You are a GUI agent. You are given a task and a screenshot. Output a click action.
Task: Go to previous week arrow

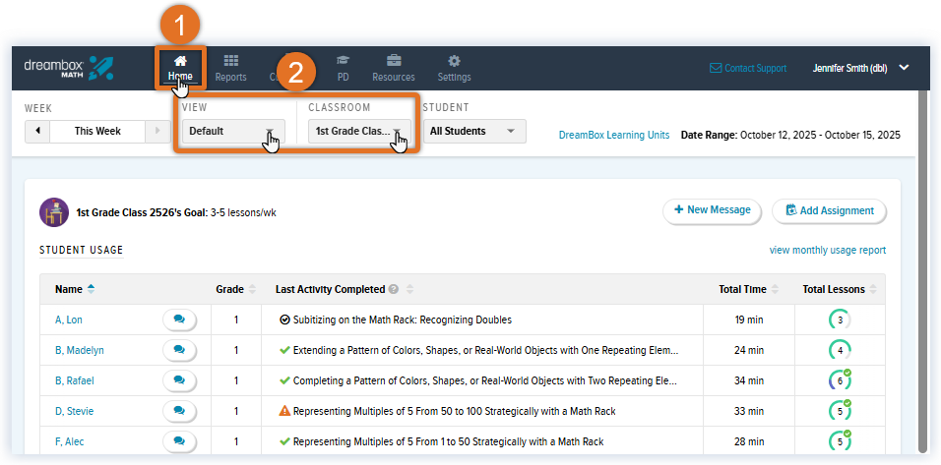37,131
